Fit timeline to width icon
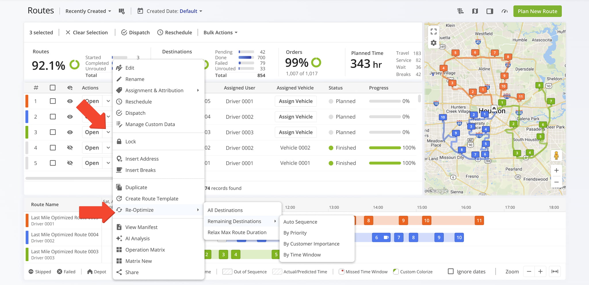 tap(555, 271)
